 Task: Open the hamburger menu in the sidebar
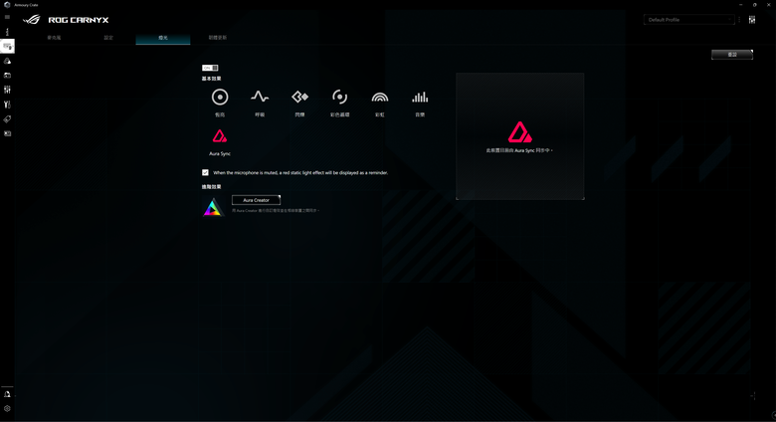pyautogui.click(x=7, y=17)
